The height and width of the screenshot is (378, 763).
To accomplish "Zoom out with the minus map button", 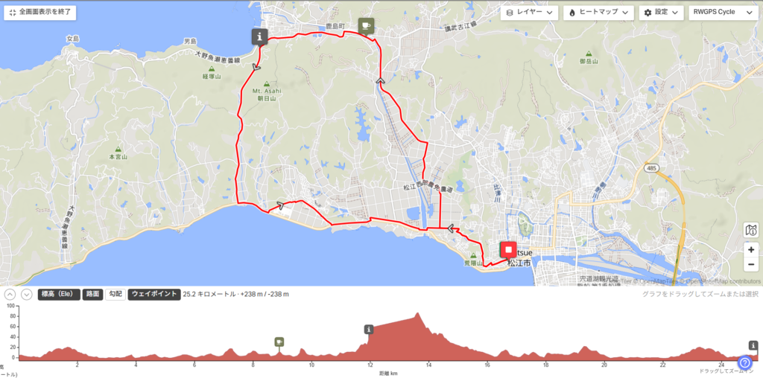I will pos(751,264).
